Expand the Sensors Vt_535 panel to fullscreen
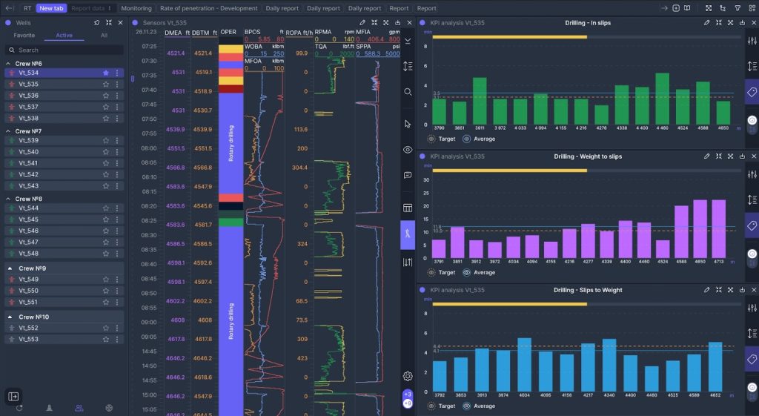This screenshot has height=416, width=759. [385, 23]
